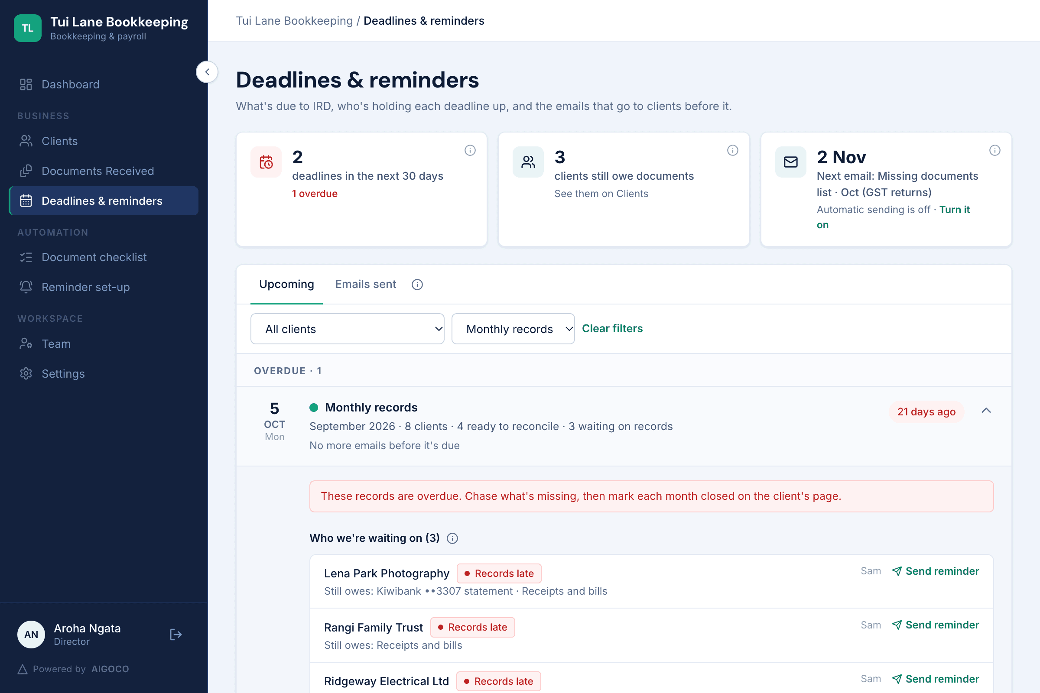
Task: Click info icon beside Who we're waiting on
Action: [452, 538]
